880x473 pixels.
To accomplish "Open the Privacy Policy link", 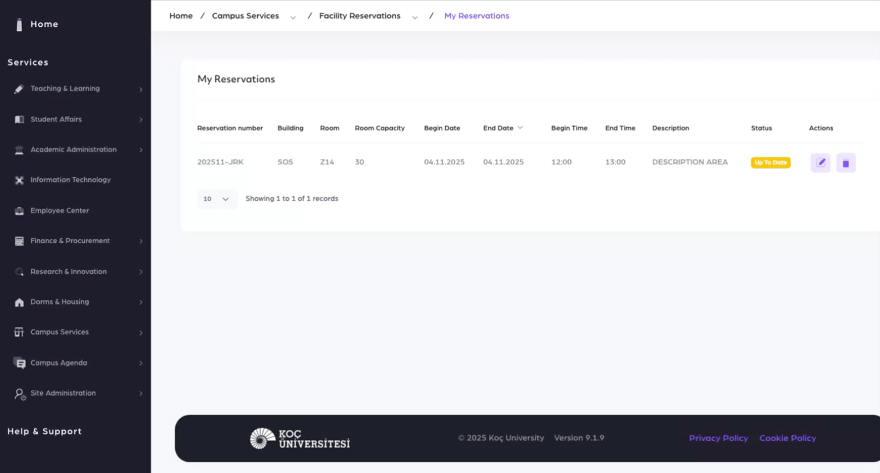I will tap(718, 438).
